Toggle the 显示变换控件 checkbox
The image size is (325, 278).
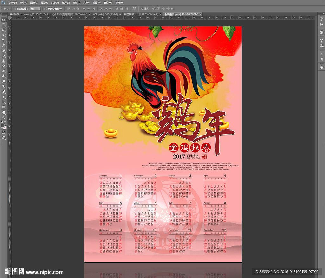click(x=46, y=9)
